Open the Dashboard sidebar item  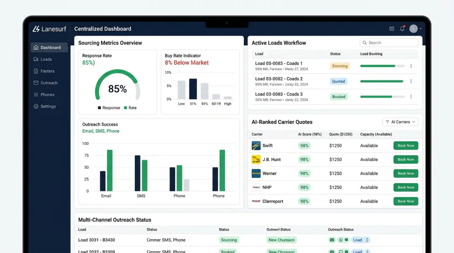(49, 47)
